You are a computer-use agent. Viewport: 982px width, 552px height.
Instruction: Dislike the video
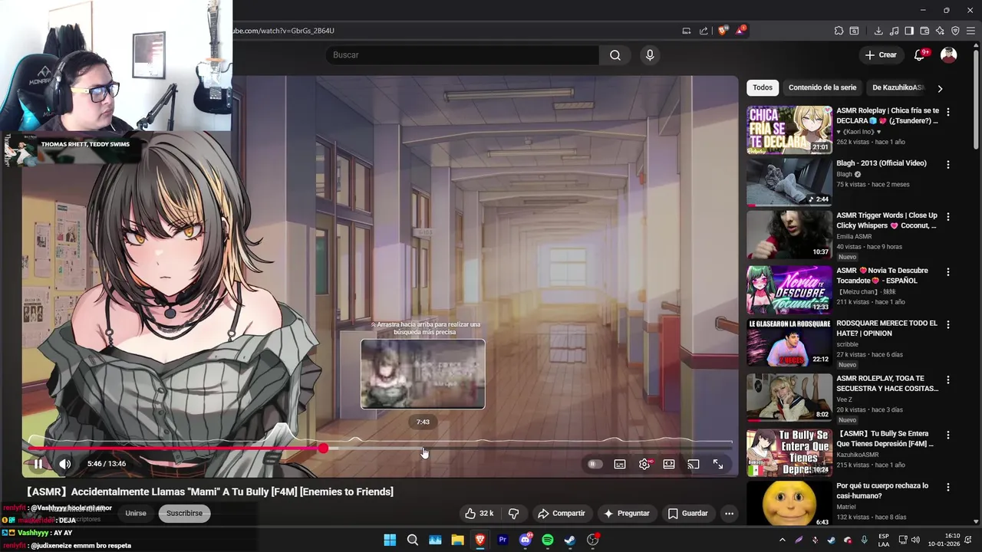pos(514,514)
